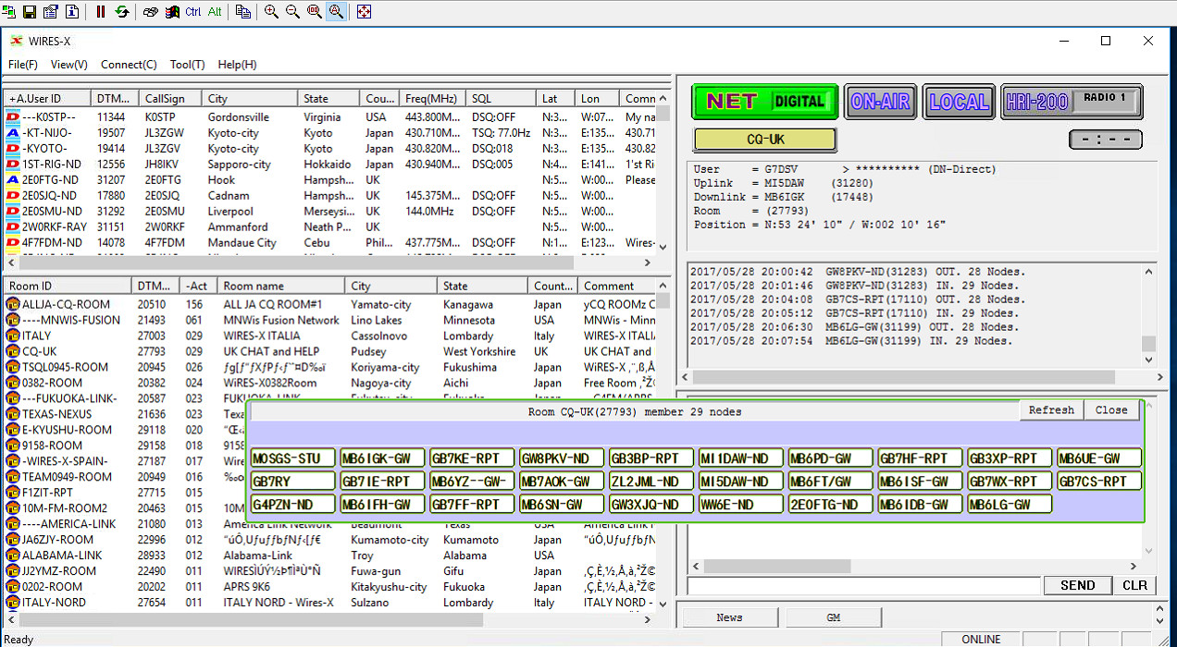Toggle the NET DIGITAL indicator
The image size is (1177, 647).
point(763,102)
